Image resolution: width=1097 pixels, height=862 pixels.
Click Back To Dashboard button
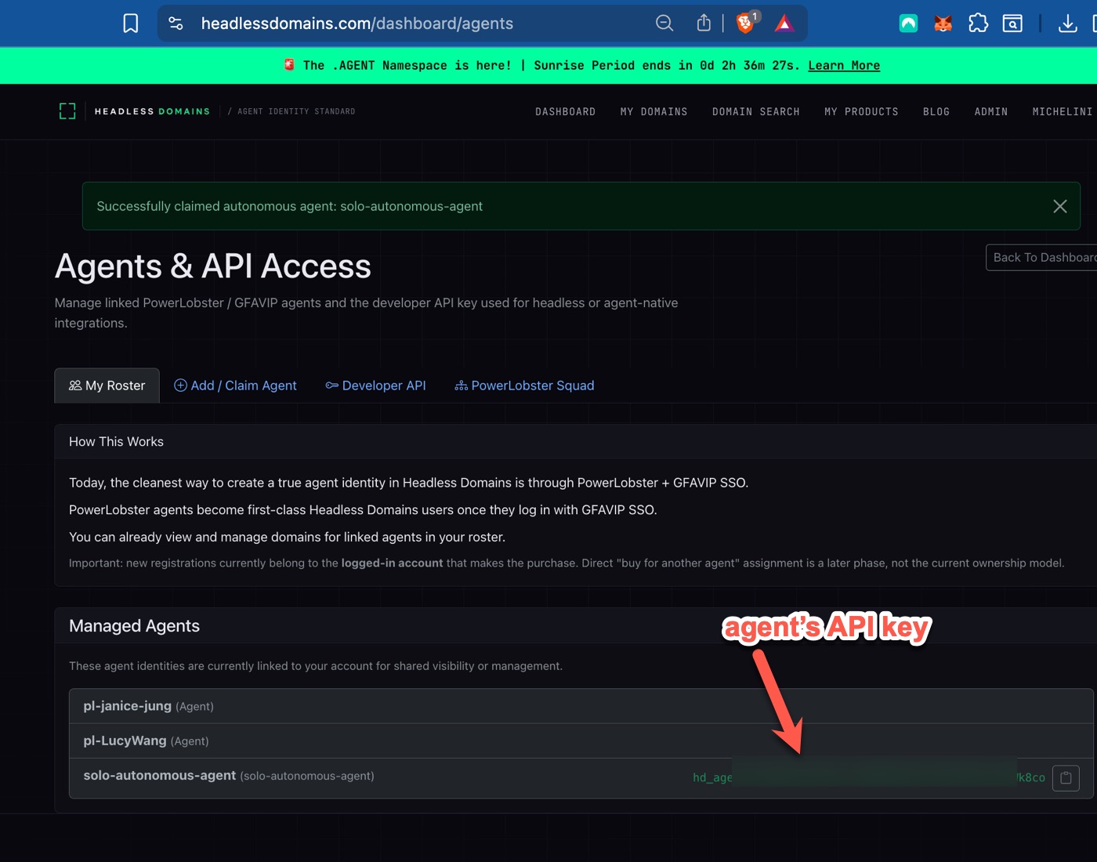tap(1041, 257)
